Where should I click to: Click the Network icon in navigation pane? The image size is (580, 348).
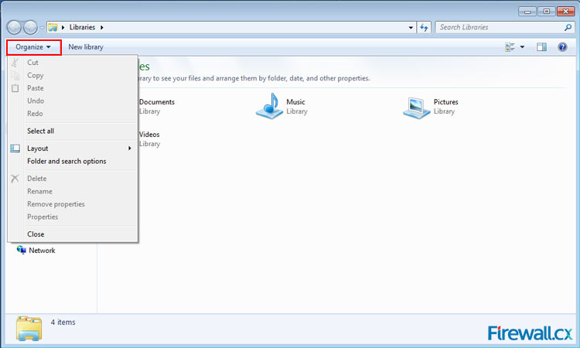(x=21, y=250)
